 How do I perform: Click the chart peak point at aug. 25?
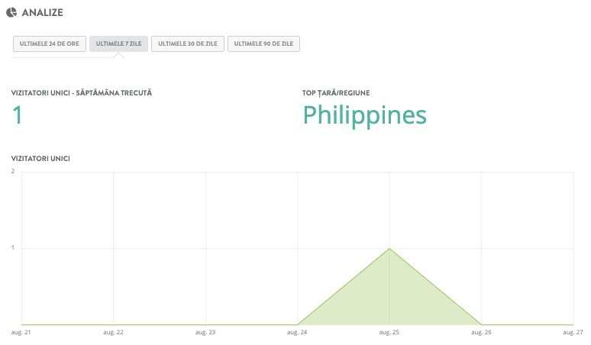[x=389, y=248]
